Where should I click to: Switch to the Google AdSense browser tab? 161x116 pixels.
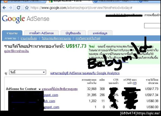pos(68,1)
